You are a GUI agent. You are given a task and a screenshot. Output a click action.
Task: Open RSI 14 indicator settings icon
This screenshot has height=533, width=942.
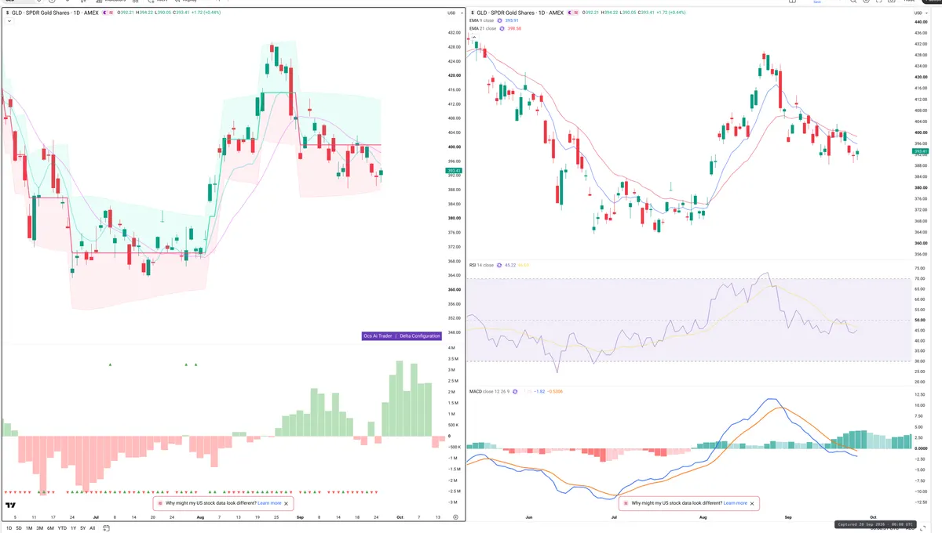coord(500,265)
